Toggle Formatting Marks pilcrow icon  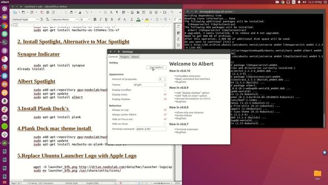(x=117, y=12)
